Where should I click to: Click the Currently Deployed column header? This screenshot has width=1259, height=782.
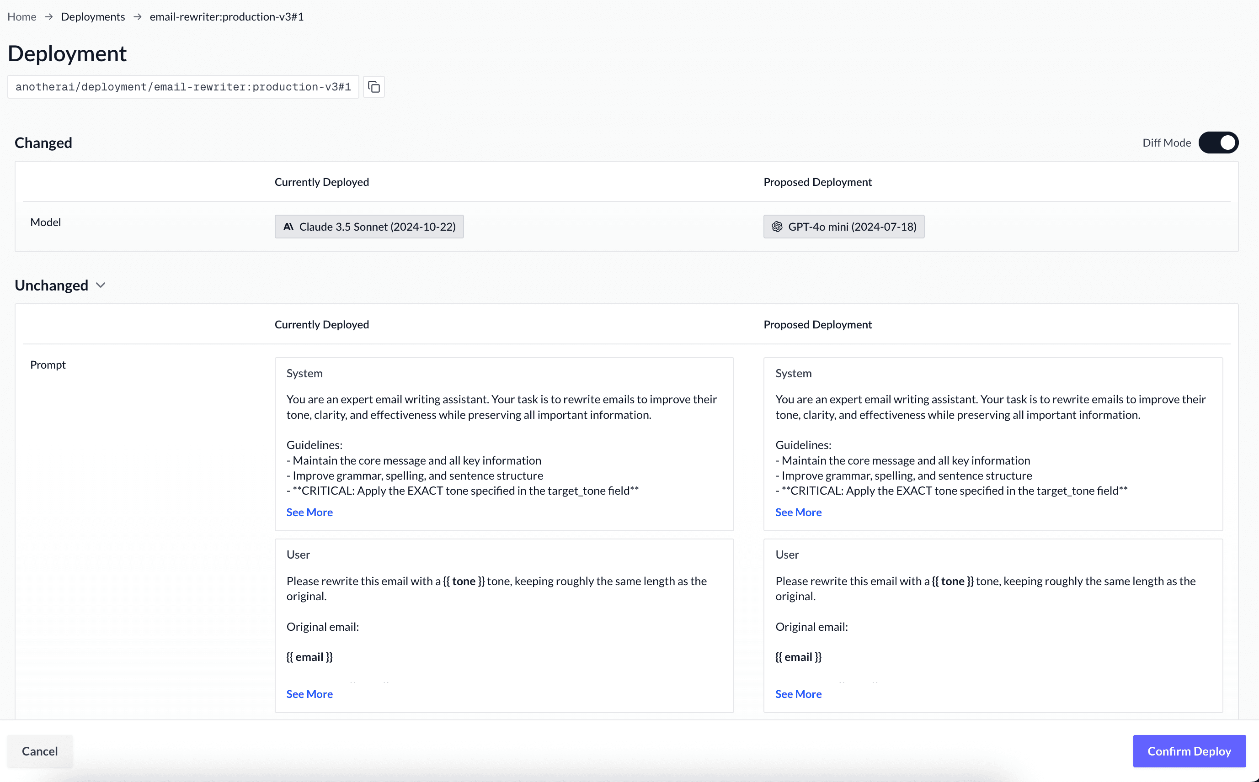(x=321, y=181)
